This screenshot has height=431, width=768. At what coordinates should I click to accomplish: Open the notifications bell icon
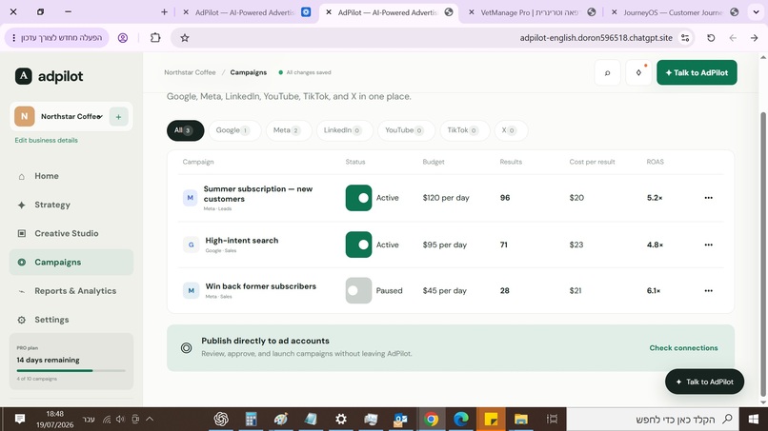pyautogui.click(x=638, y=72)
